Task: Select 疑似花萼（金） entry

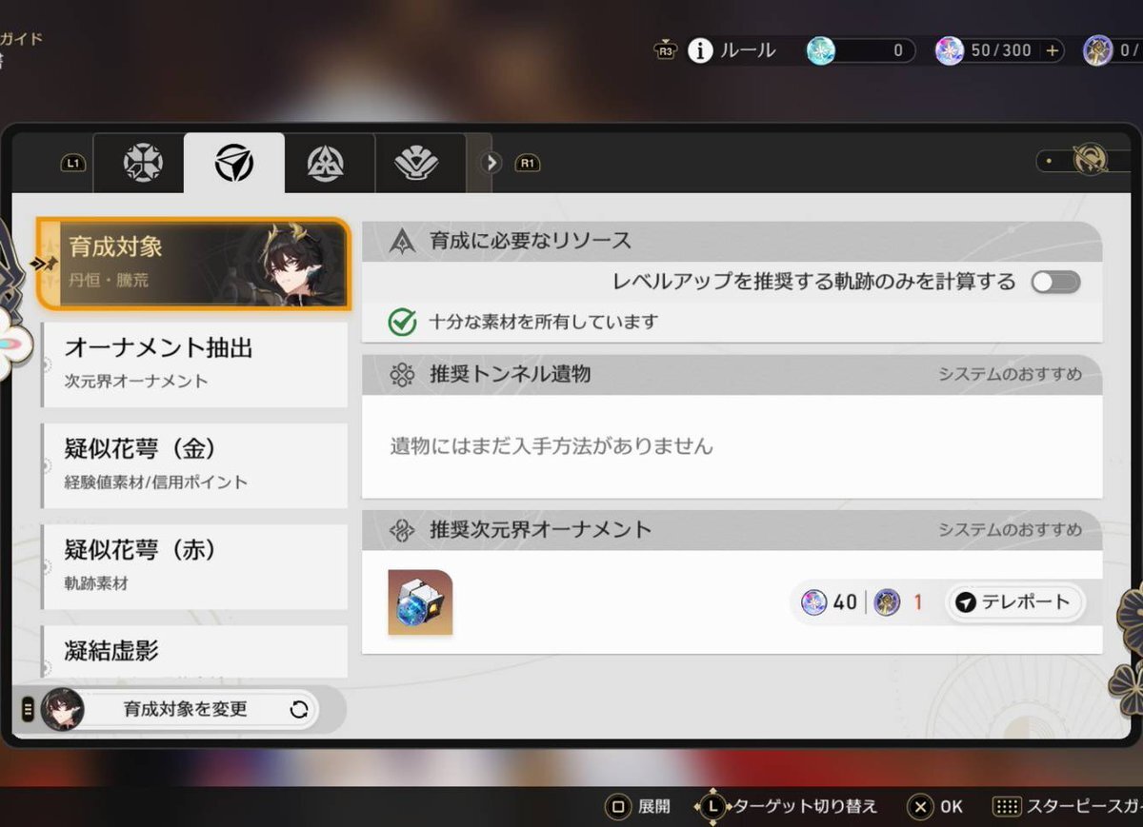Action: tap(194, 463)
